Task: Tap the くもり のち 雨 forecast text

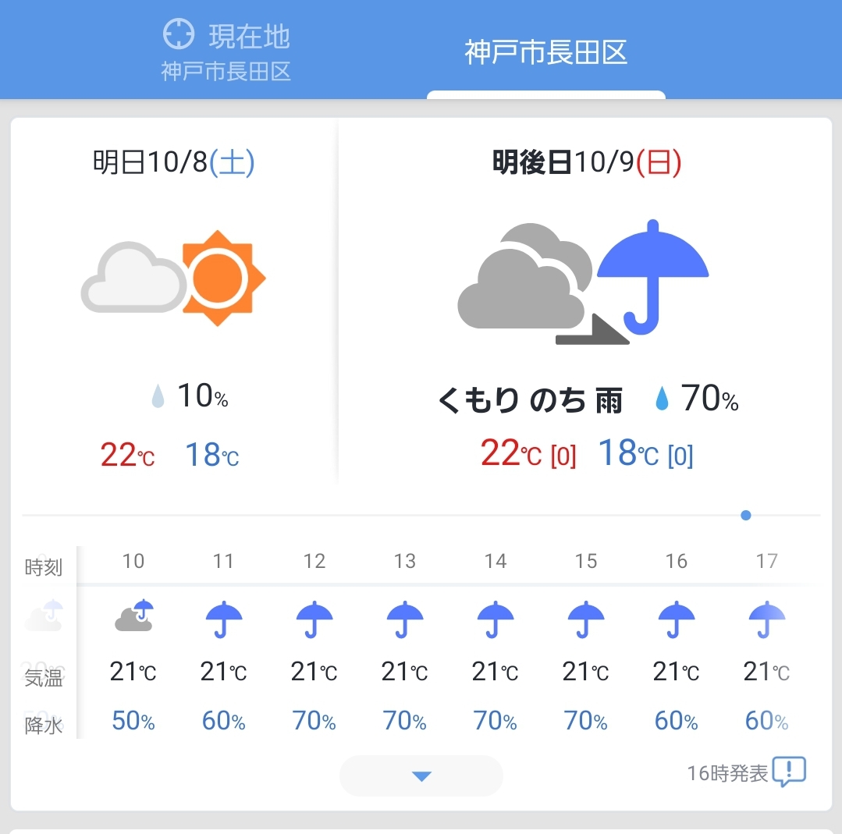Action: point(530,400)
